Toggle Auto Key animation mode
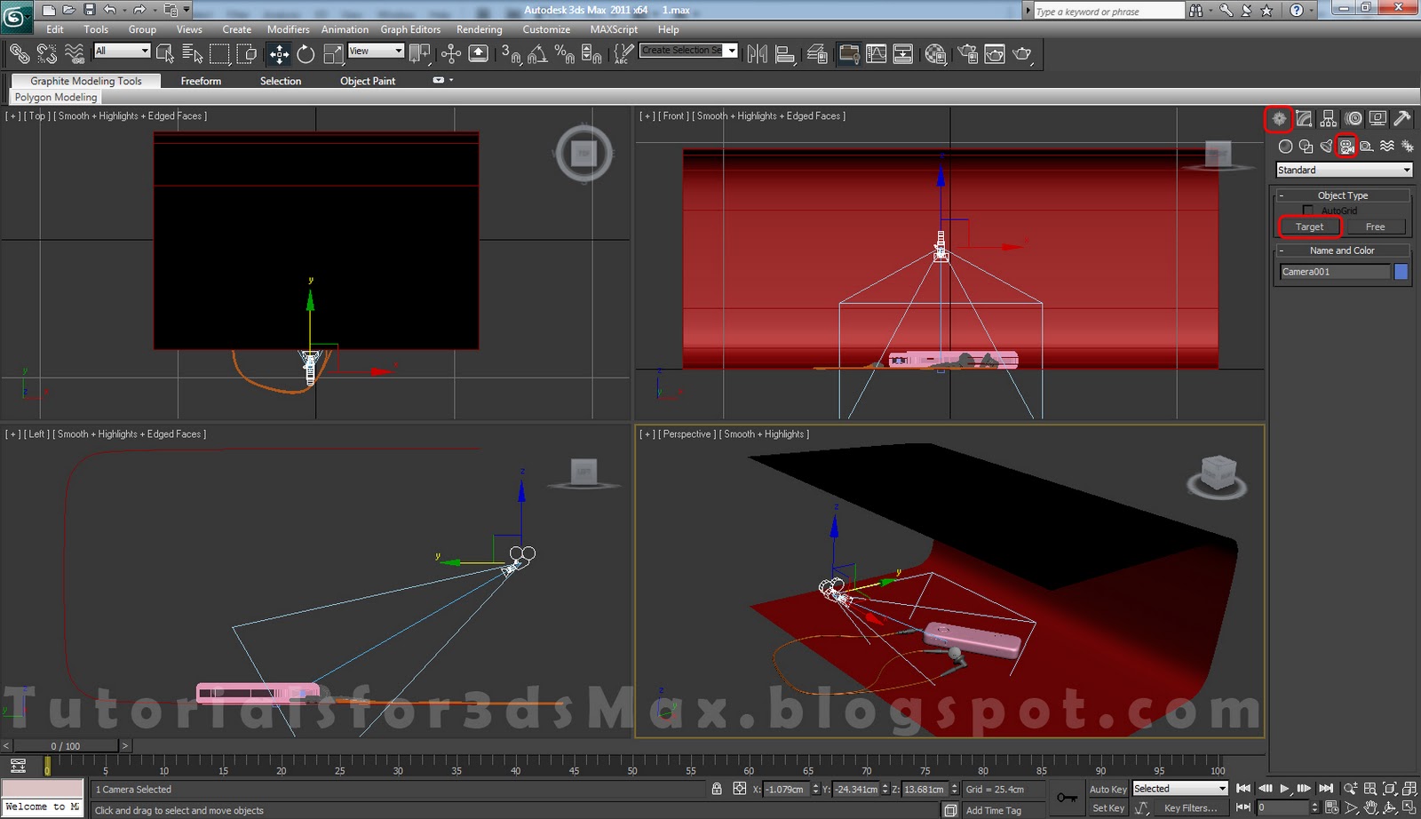 pyautogui.click(x=1107, y=789)
